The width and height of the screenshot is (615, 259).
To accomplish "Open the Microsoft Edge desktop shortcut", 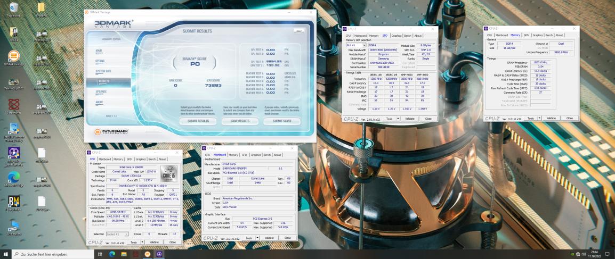I will coord(14,179).
